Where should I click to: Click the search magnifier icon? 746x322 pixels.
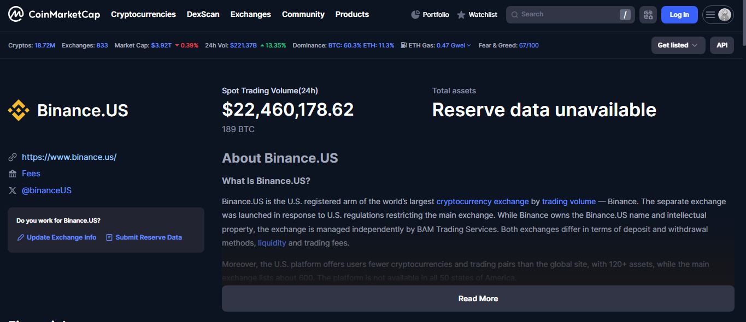514,15
